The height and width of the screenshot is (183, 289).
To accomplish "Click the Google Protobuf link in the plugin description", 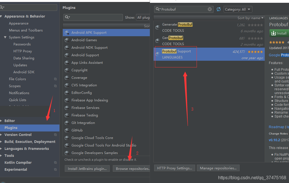I will [x=279, y=55].
